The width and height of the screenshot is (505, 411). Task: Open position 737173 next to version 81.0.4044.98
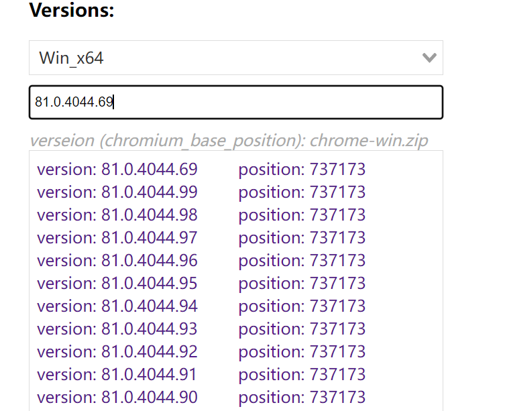(302, 215)
